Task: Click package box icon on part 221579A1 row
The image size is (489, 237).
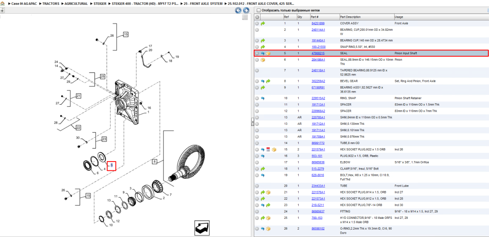Action: point(274,149)
